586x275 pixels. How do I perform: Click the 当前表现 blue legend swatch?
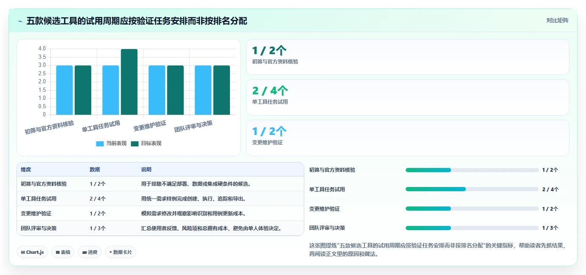[100, 143]
